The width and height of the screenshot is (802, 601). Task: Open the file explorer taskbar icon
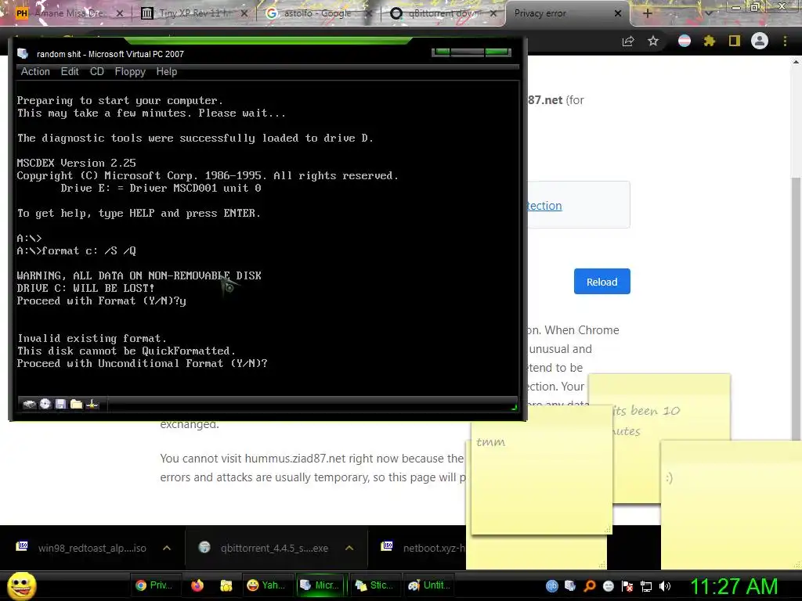coord(226,585)
